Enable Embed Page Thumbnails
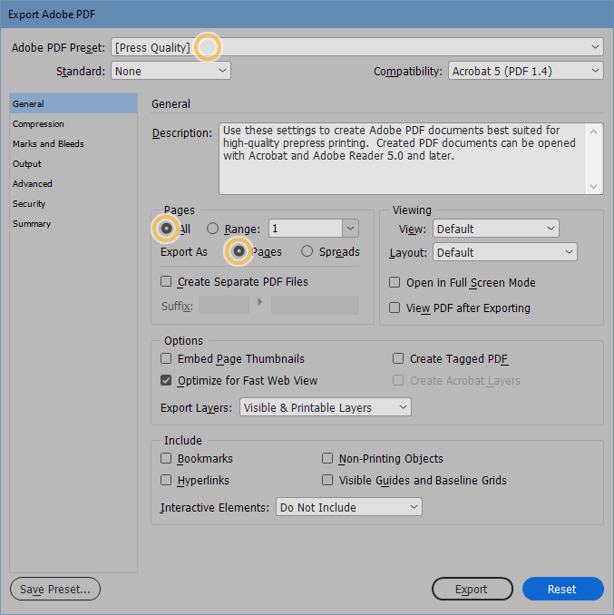 point(166,358)
